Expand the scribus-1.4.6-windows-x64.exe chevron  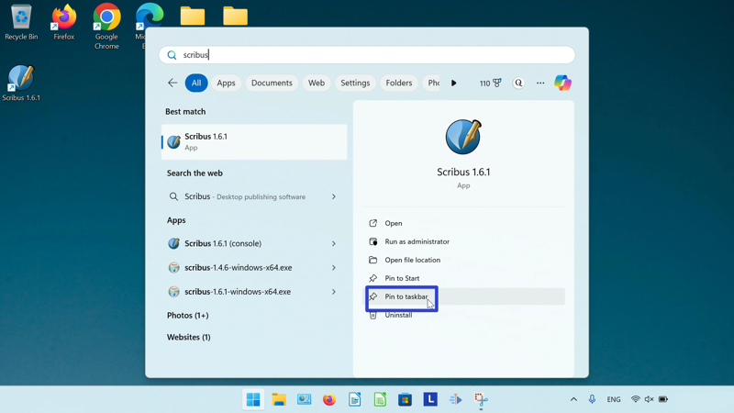click(x=334, y=268)
